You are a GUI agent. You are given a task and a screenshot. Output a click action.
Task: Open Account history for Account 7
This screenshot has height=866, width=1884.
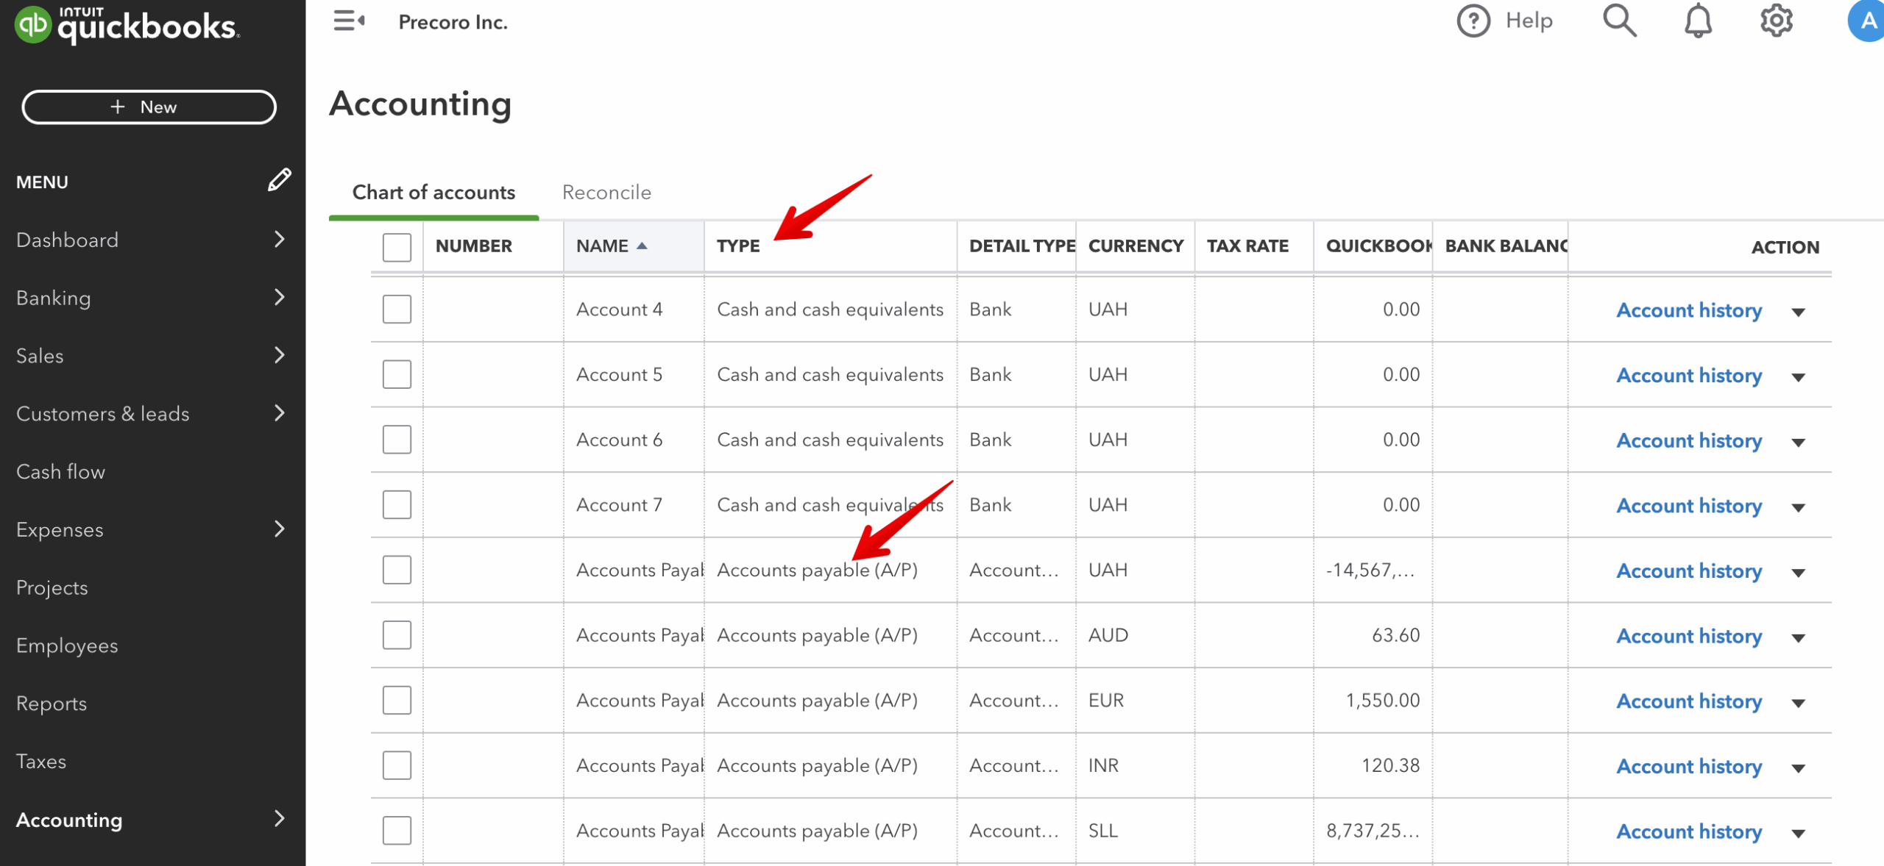(x=1689, y=506)
